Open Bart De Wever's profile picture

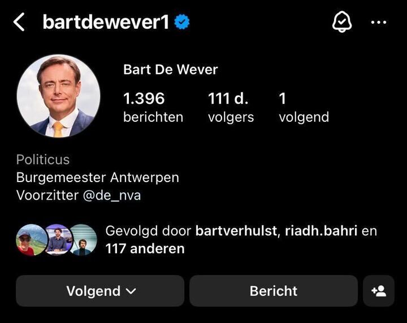click(58, 96)
